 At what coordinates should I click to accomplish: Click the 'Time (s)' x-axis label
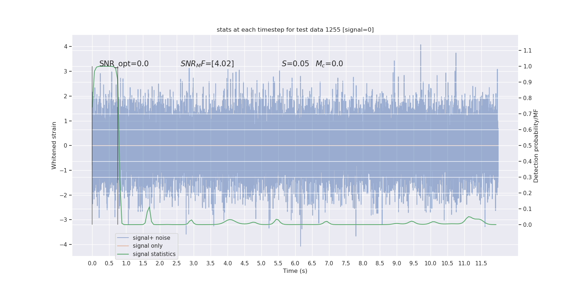coord(295,271)
